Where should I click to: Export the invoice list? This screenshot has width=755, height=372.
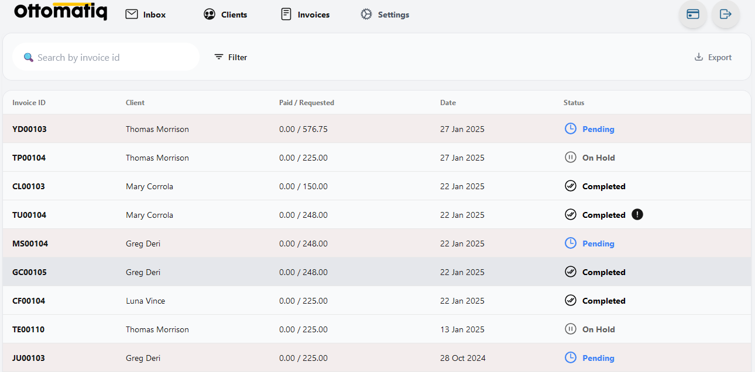pyautogui.click(x=713, y=57)
